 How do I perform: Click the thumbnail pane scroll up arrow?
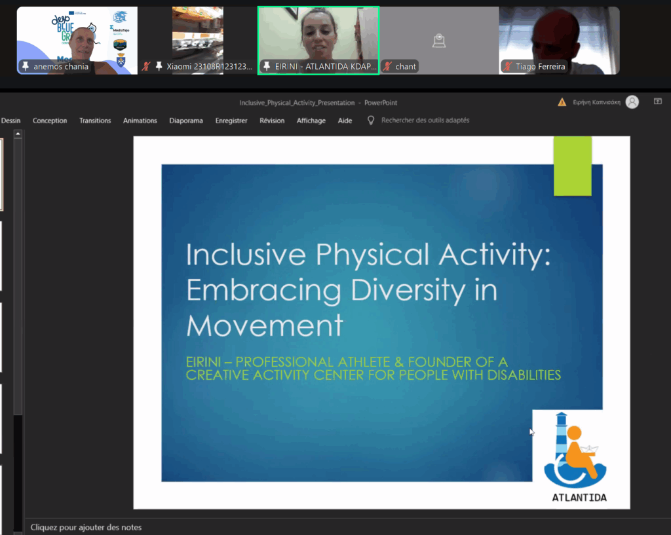tap(18, 134)
